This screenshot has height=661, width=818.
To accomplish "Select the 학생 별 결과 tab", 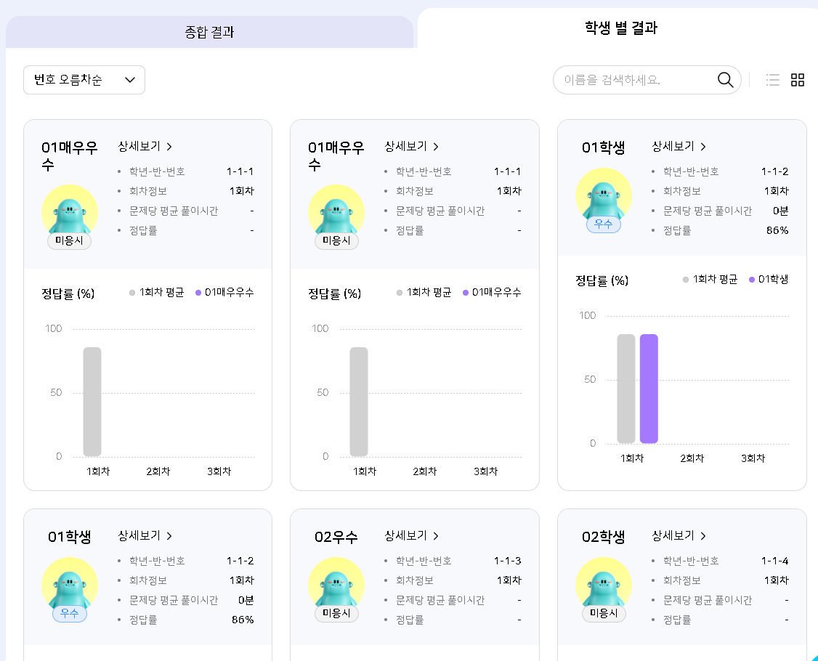I will (x=620, y=28).
